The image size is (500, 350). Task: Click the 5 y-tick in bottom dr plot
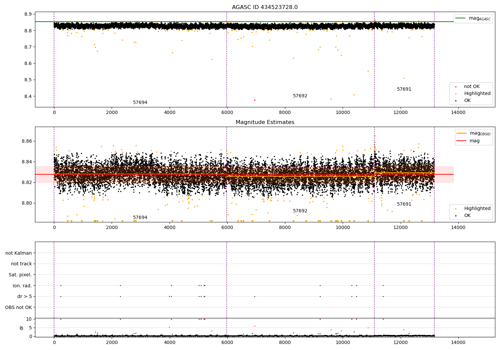(30, 328)
